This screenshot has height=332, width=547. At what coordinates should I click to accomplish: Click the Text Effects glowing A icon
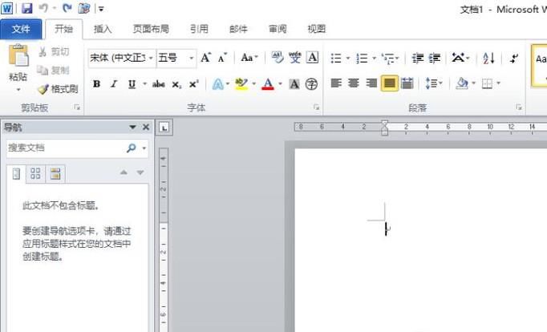click(x=217, y=84)
